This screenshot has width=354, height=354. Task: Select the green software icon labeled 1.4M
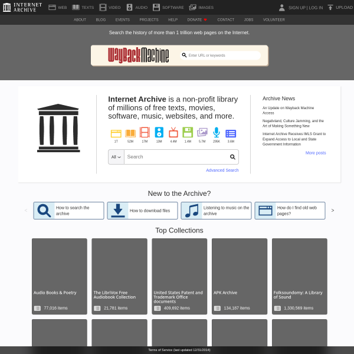point(188,132)
